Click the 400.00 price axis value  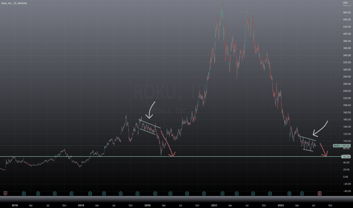347,34
